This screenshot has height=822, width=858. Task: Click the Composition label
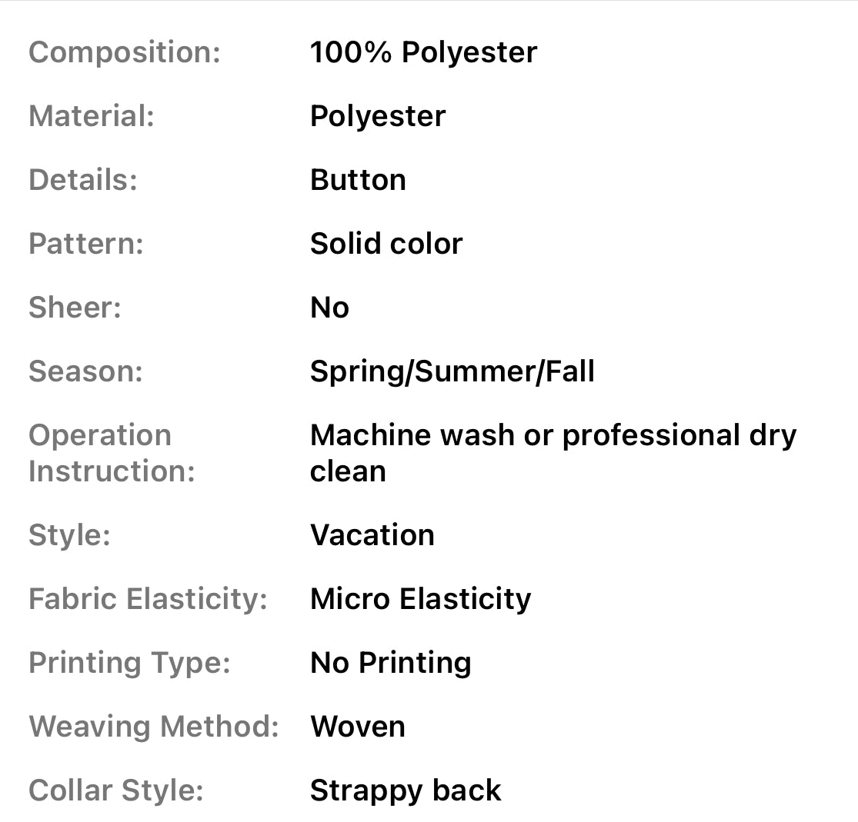(x=125, y=52)
